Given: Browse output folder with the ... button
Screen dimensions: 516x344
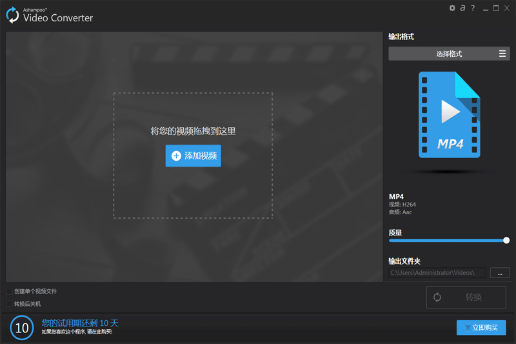Looking at the screenshot, I should (500, 273).
